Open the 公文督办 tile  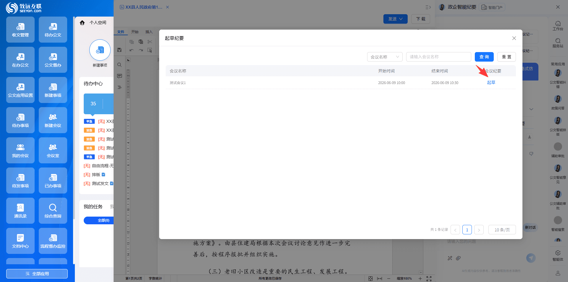53,60
